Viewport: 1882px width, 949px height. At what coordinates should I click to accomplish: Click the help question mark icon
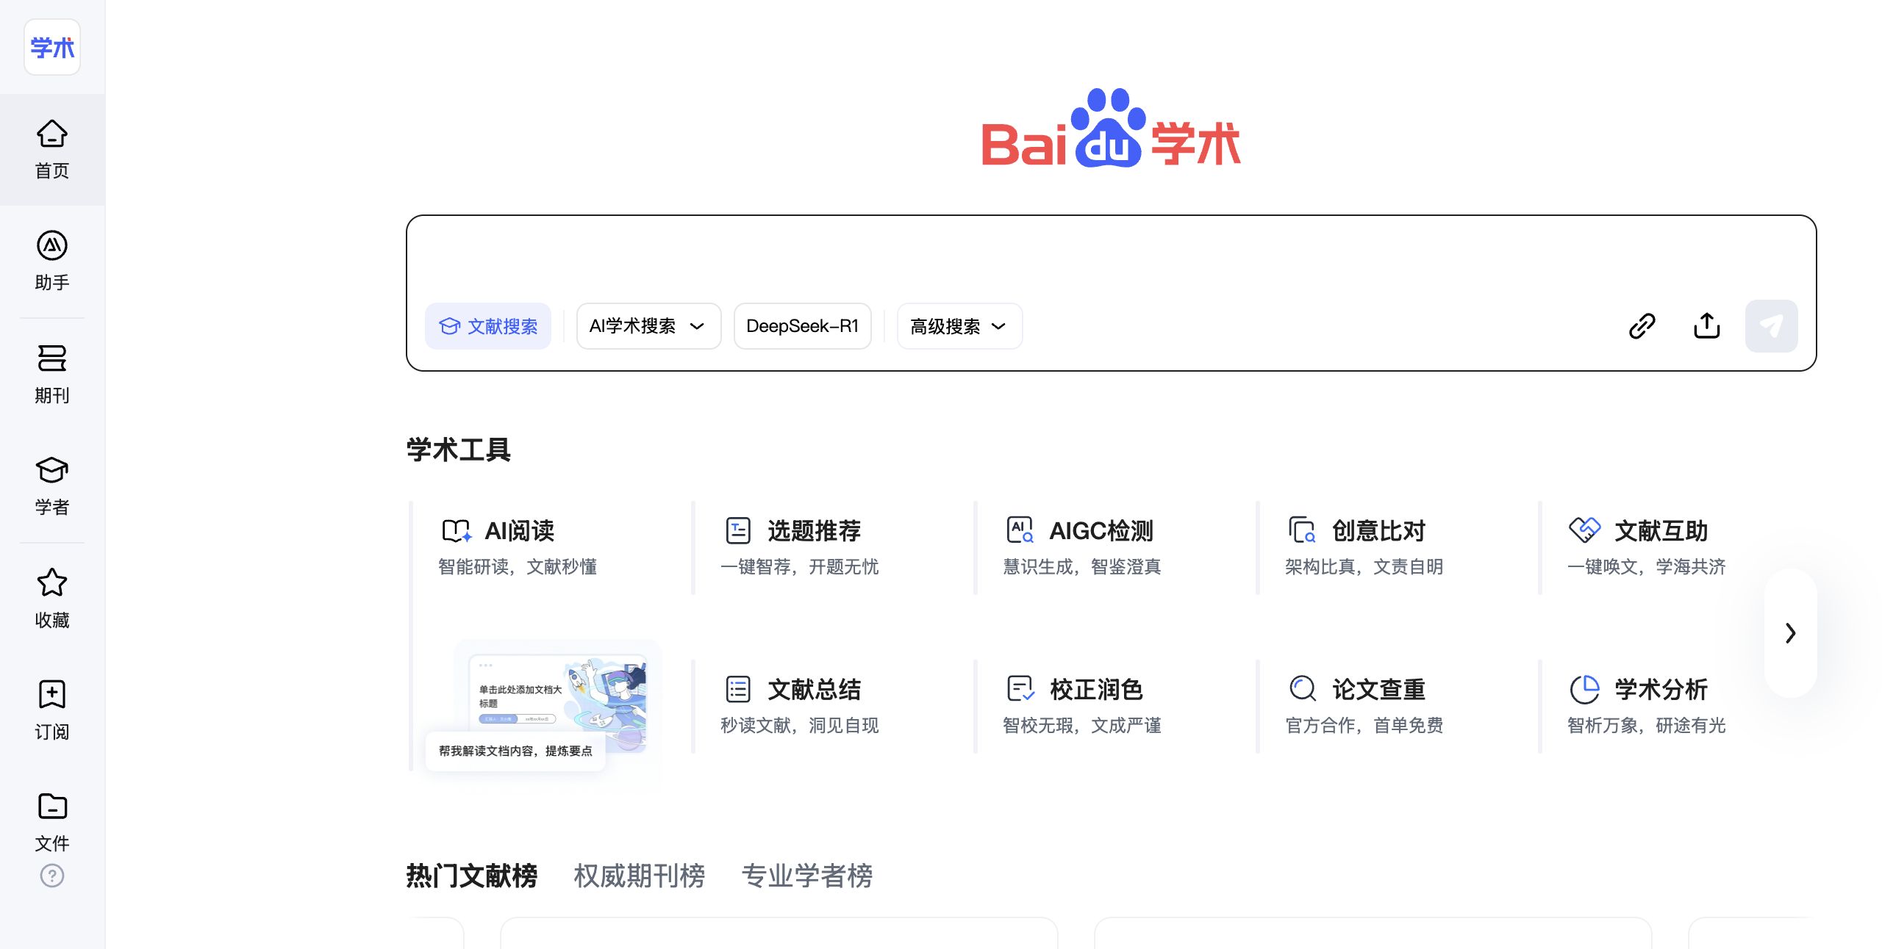coord(51,876)
